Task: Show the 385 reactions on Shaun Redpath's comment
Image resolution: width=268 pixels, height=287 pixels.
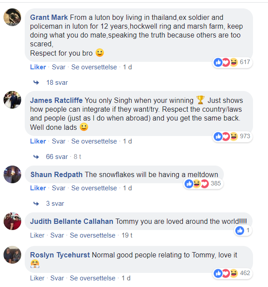Action: tap(203, 183)
